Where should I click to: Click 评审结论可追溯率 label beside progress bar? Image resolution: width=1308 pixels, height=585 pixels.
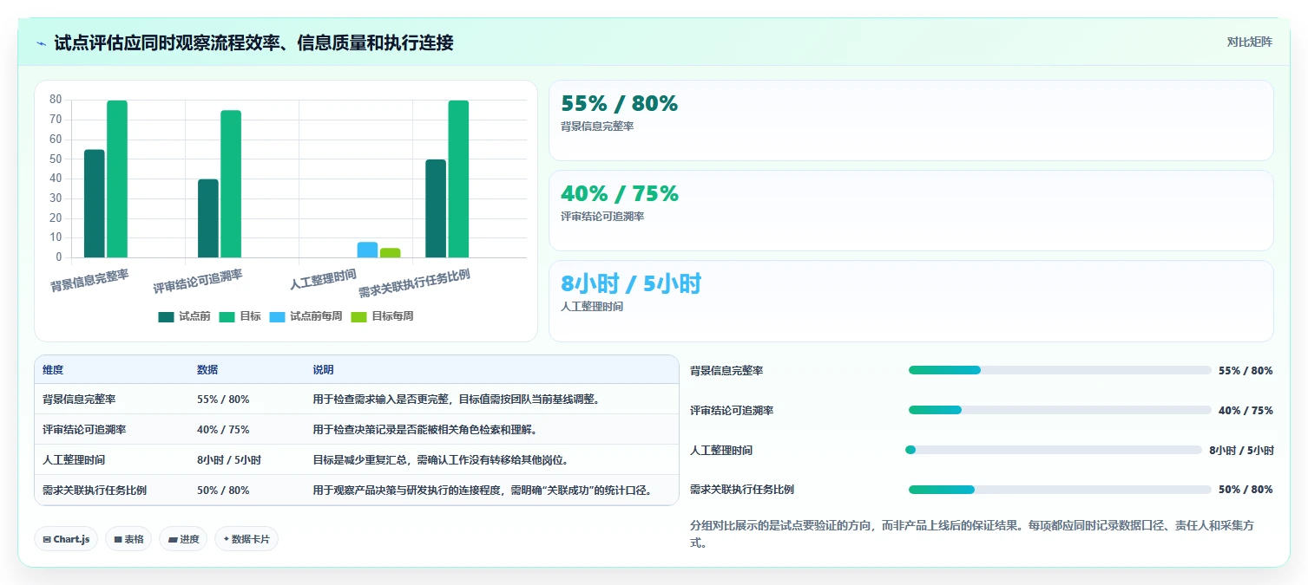coord(732,410)
